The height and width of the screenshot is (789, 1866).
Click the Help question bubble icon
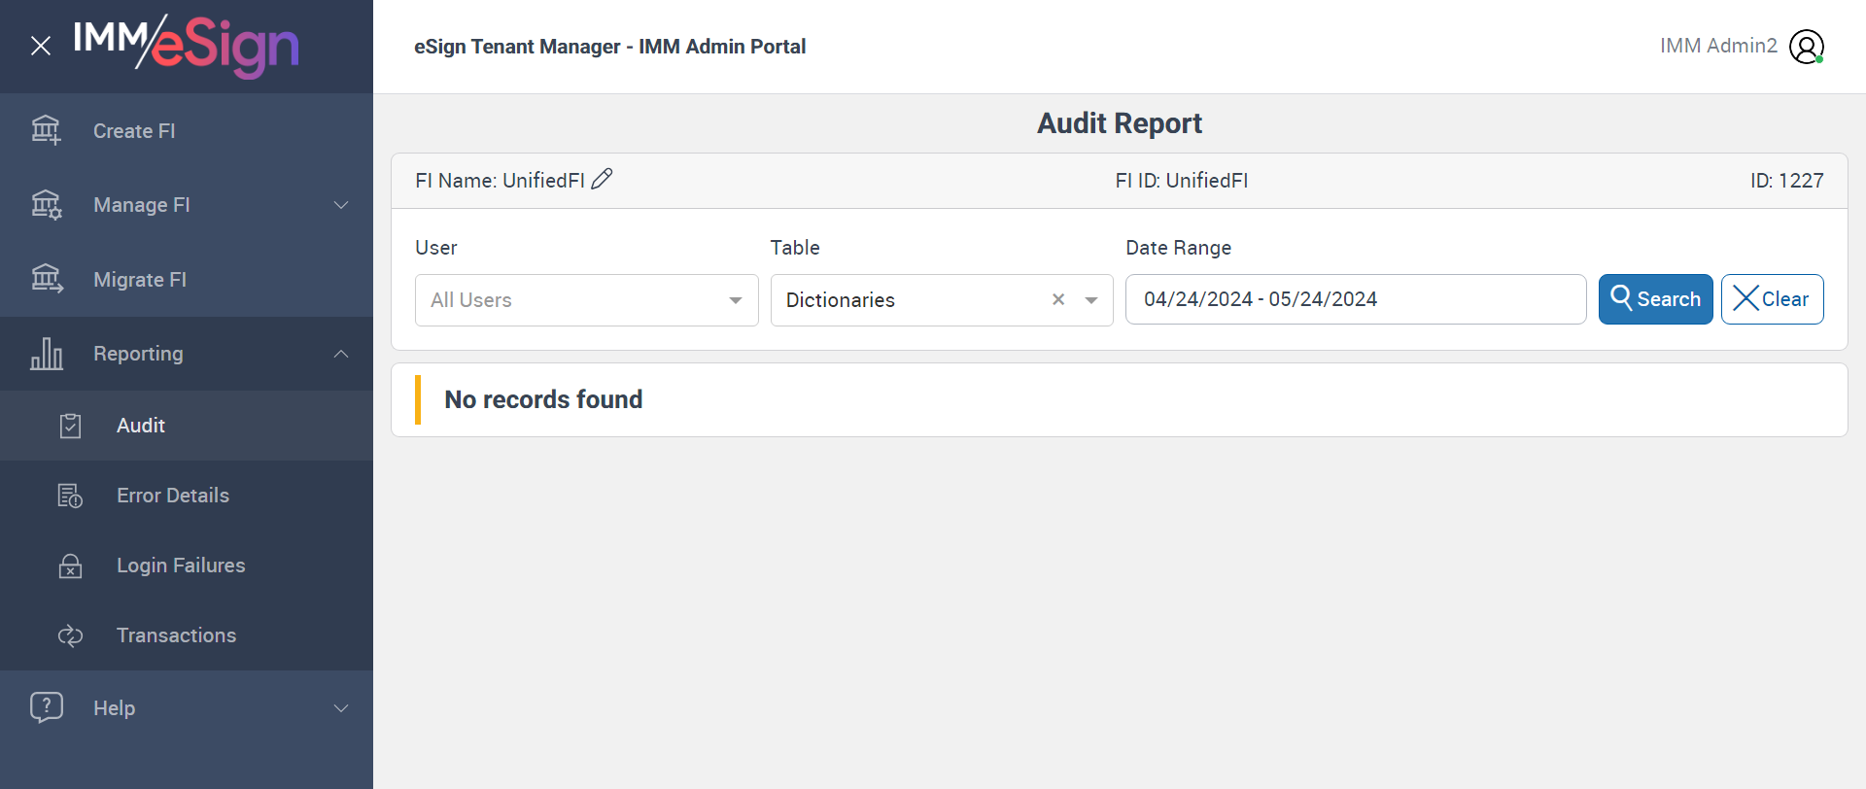tap(46, 707)
